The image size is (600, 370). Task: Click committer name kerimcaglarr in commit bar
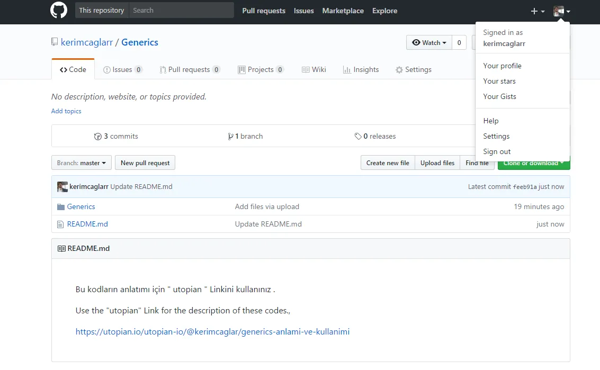(89, 187)
